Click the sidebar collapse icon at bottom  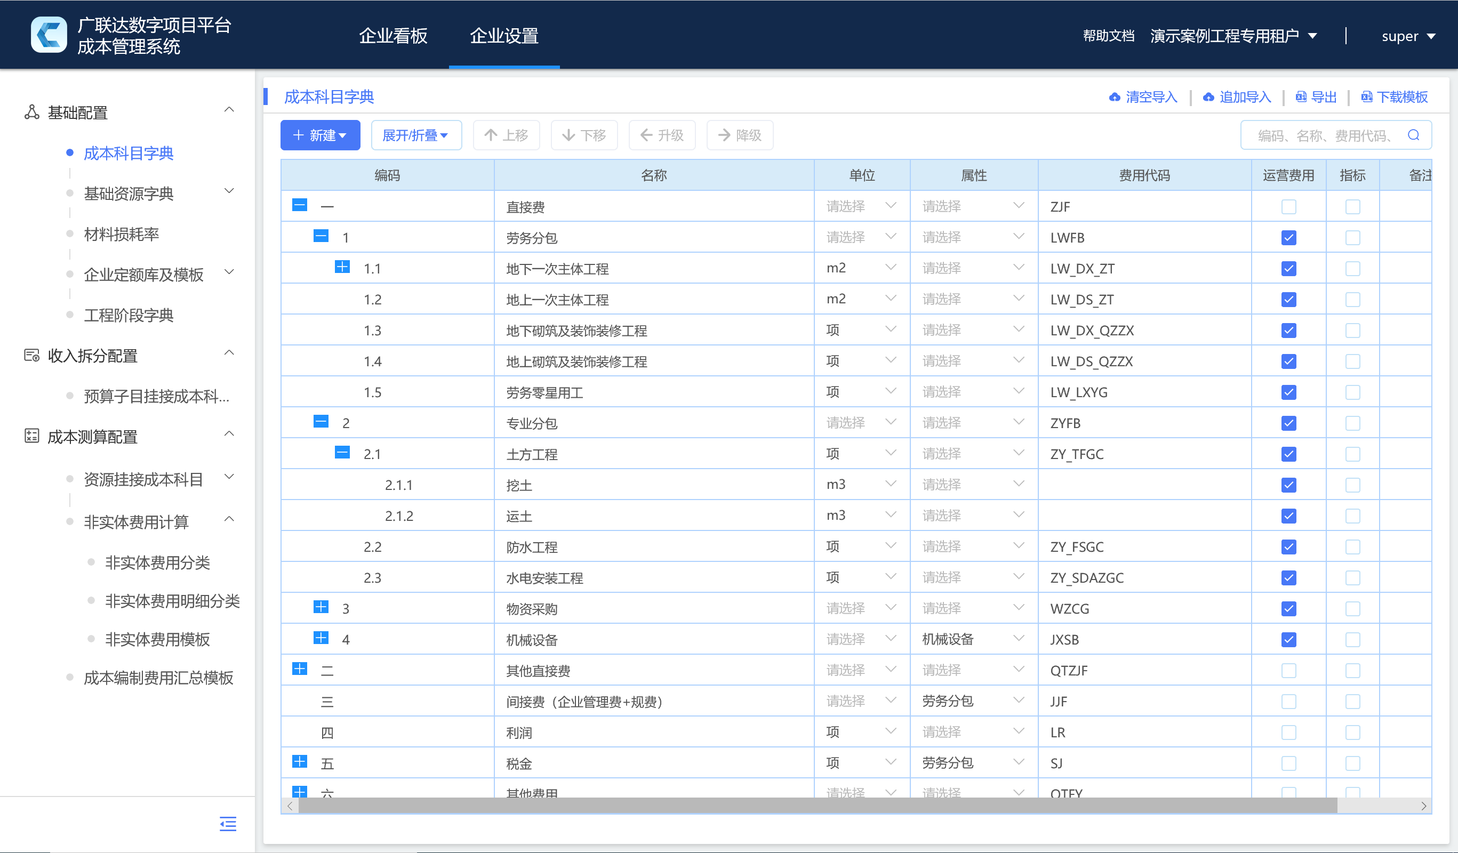(x=228, y=824)
